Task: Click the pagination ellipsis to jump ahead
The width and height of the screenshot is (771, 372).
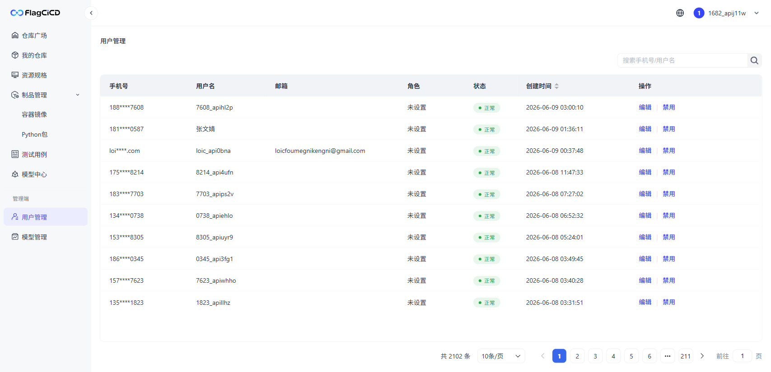Action: [x=668, y=356]
